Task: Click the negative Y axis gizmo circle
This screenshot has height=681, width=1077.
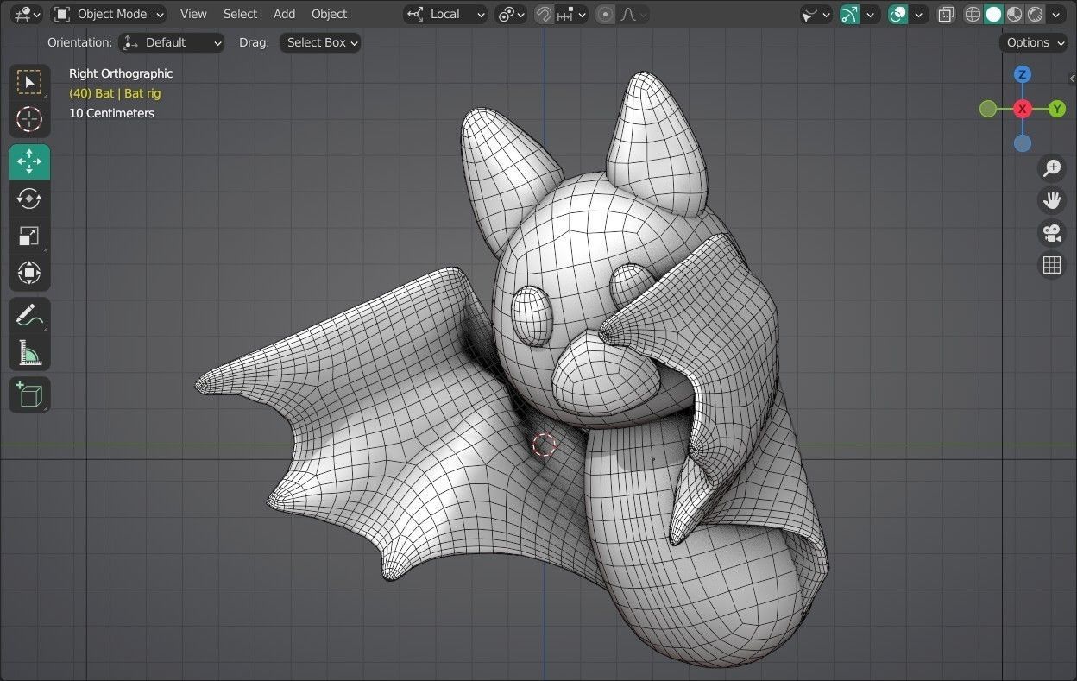Action: point(988,109)
